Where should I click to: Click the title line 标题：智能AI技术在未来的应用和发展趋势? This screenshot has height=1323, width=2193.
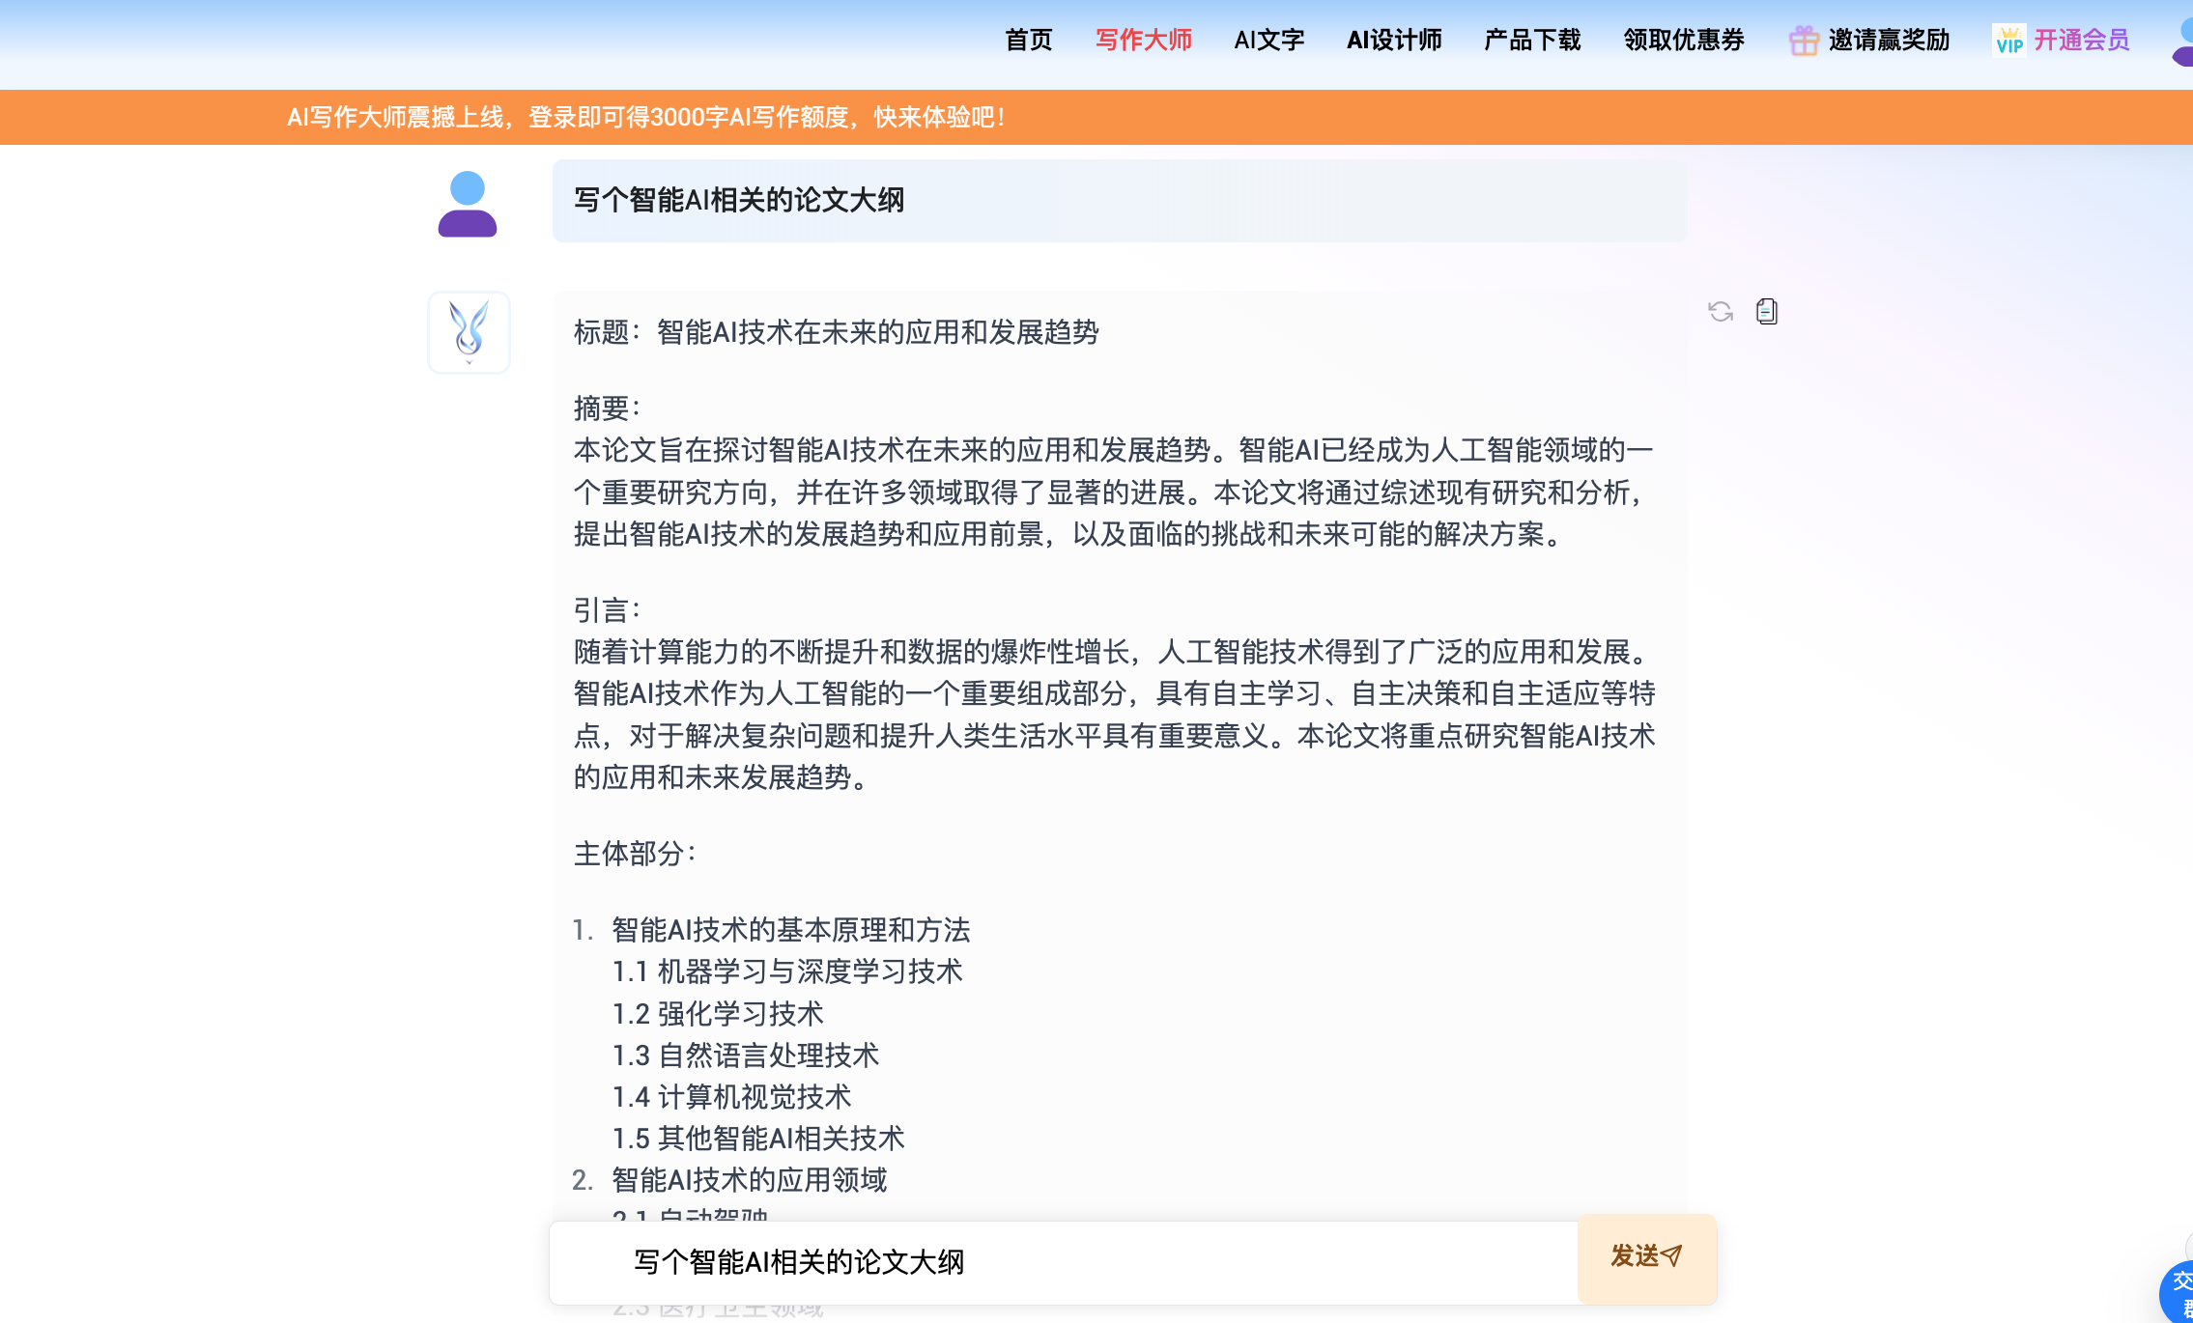(837, 332)
